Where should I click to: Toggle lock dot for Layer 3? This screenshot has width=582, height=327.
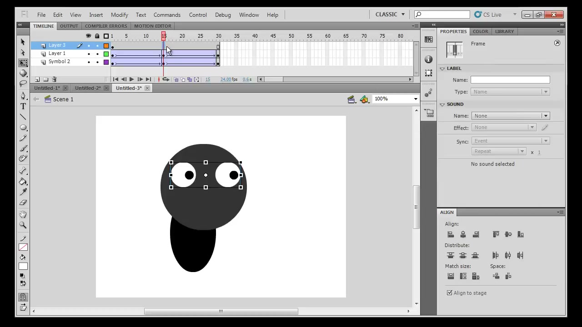(x=97, y=46)
